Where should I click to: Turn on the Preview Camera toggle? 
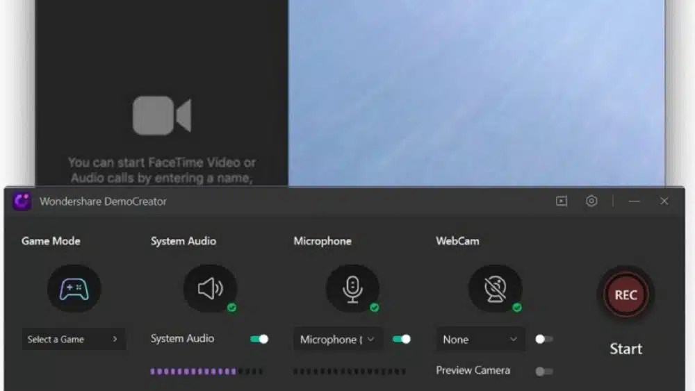(x=544, y=371)
